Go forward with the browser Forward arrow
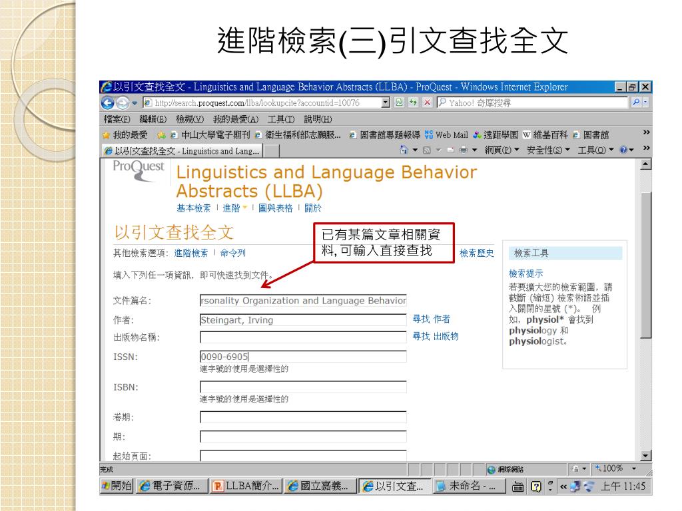 coord(123,103)
